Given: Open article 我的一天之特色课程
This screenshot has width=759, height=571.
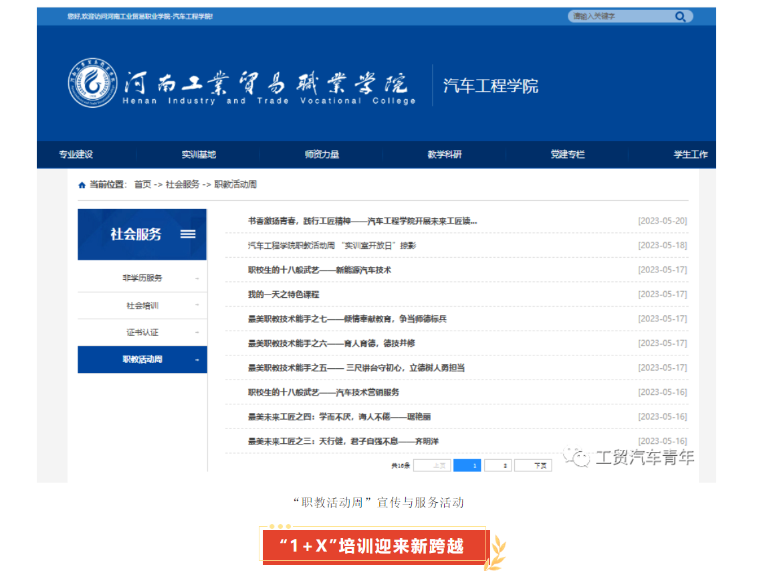Looking at the screenshot, I should click(284, 295).
